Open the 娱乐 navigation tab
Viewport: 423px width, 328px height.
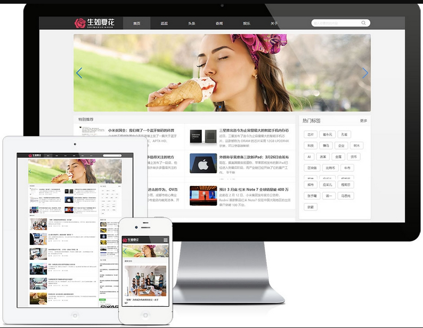tap(247, 23)
